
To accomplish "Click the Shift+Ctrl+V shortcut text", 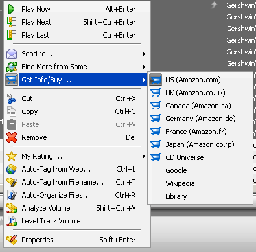I will click(116, 208).
